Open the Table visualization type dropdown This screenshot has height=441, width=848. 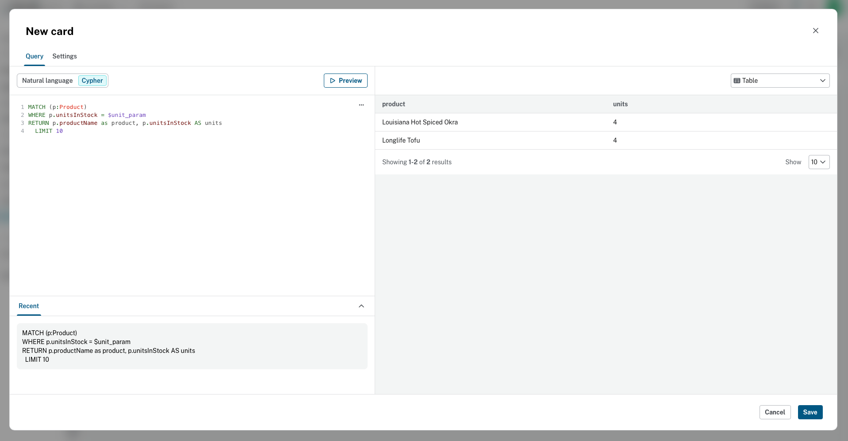coord(779,81)
